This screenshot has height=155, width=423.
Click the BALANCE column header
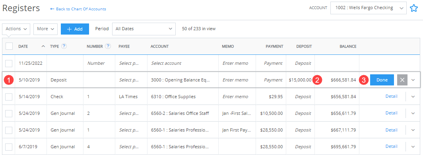tap(348, 46)
